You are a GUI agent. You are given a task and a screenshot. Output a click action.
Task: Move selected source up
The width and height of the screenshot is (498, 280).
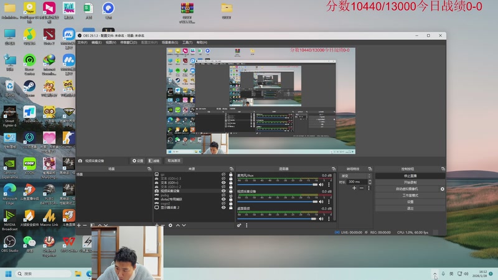(x=178, y=225)
